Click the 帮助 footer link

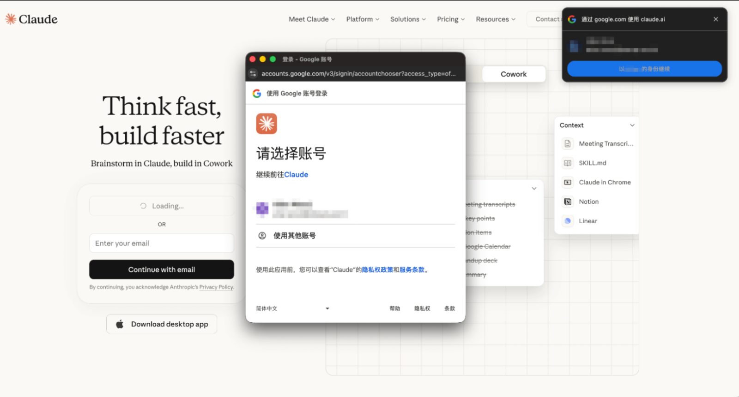[x=395, y=308]
